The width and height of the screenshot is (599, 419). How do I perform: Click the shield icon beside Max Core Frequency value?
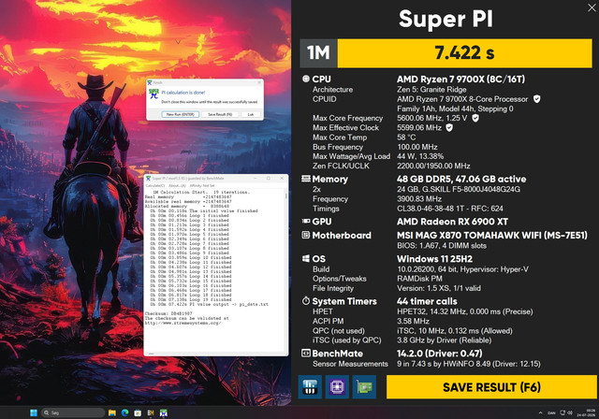(475, 118)
